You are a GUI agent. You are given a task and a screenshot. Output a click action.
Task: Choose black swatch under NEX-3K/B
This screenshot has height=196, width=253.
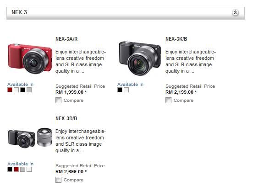120,90
